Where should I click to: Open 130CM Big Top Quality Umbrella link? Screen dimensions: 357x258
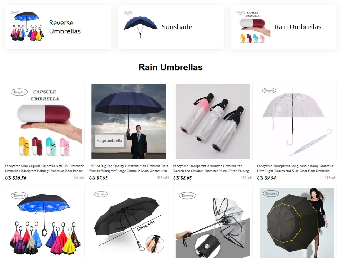point(129,169)
